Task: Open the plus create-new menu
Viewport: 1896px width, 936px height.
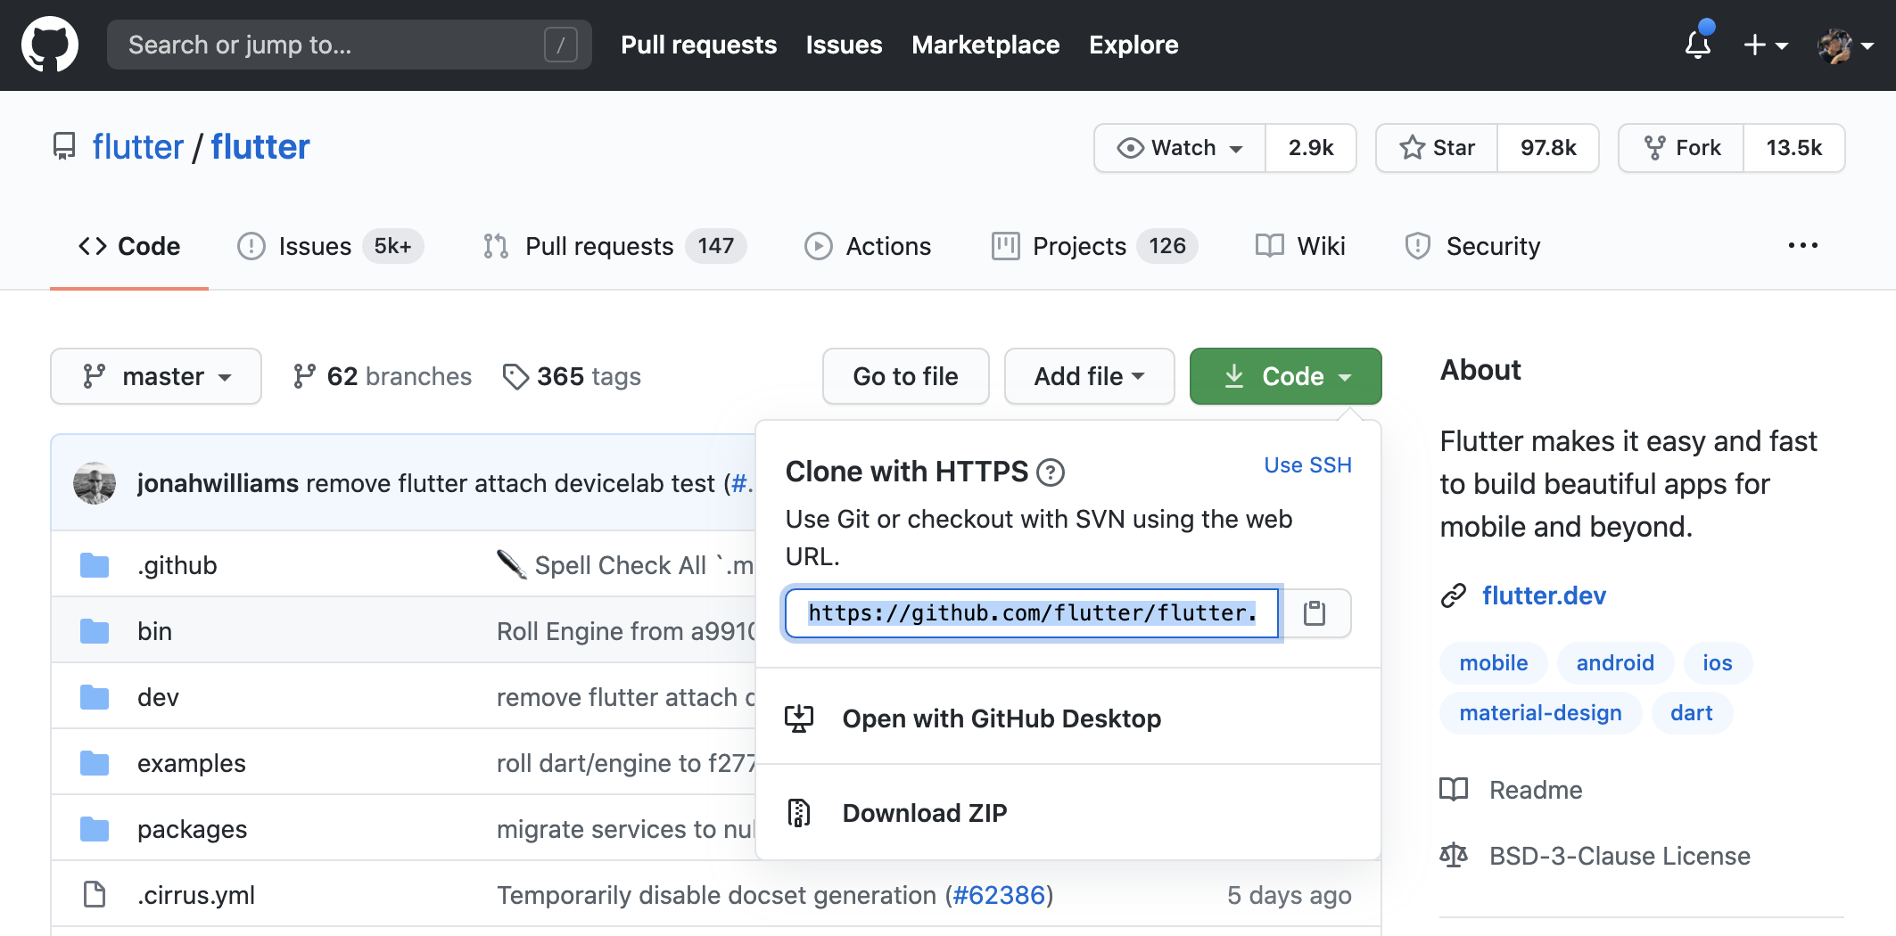Action: (x=1766, y=45)
